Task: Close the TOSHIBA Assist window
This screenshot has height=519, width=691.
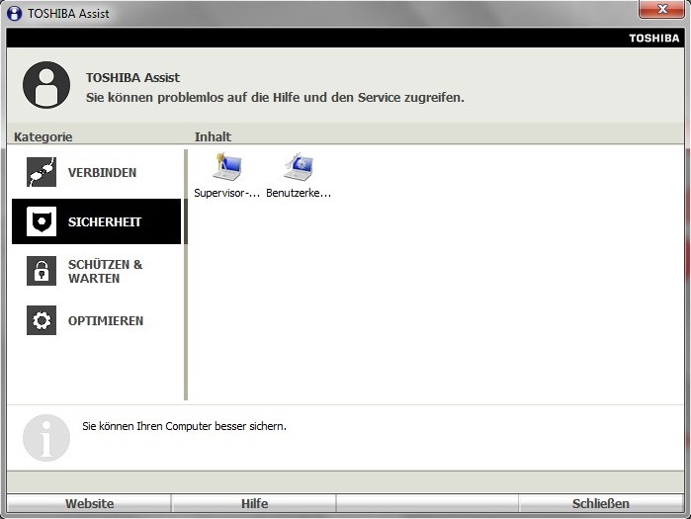Action: point(662,10)
